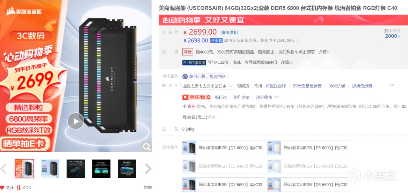The height and width of the screenshot is (193, 408).
Task: Click the 举报 report link
Action: [x=148, y=188]
